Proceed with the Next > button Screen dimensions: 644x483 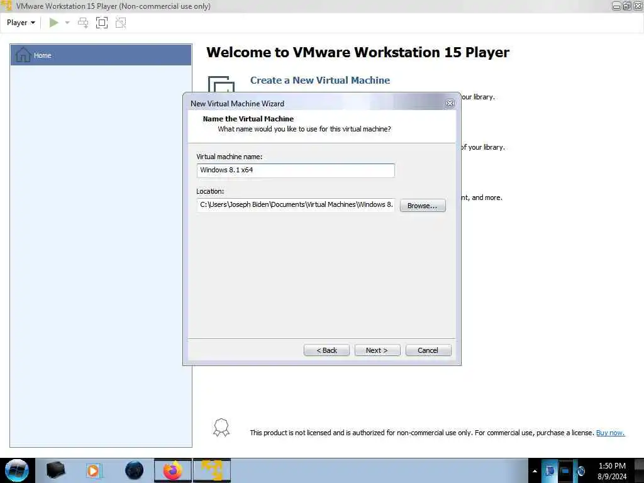377,350
